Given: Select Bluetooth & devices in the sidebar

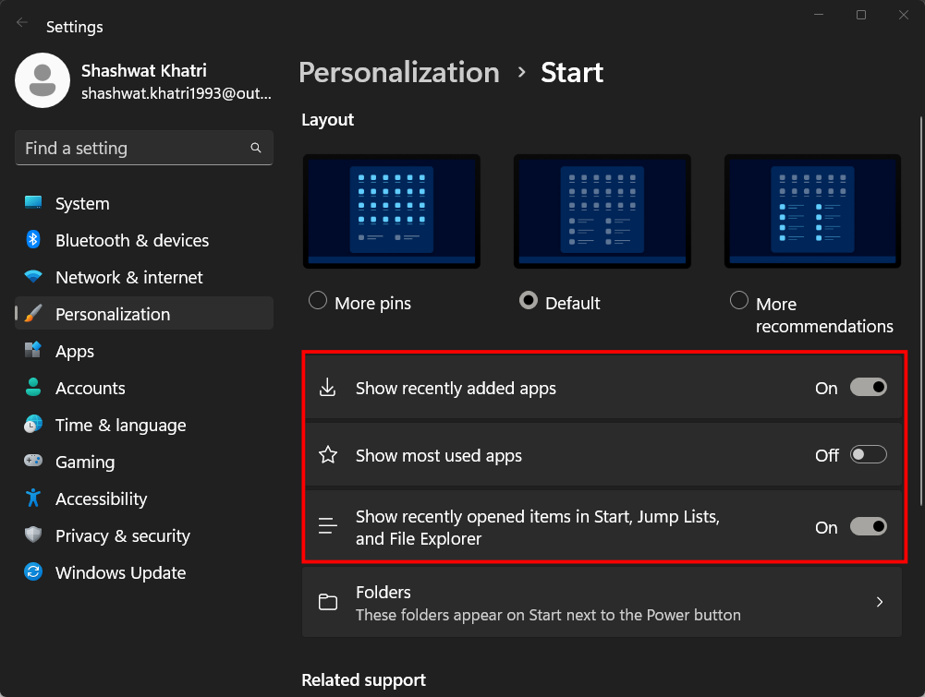Looking at the screenshot, I should tap(129, 240).
